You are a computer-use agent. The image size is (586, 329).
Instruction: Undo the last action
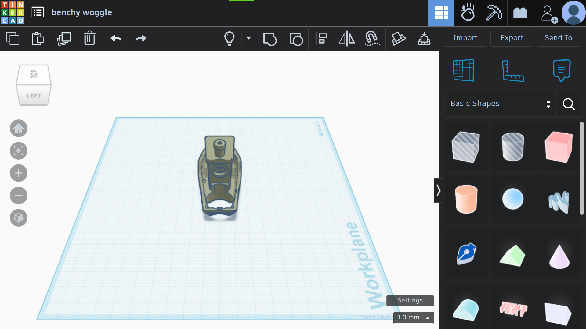116,38
